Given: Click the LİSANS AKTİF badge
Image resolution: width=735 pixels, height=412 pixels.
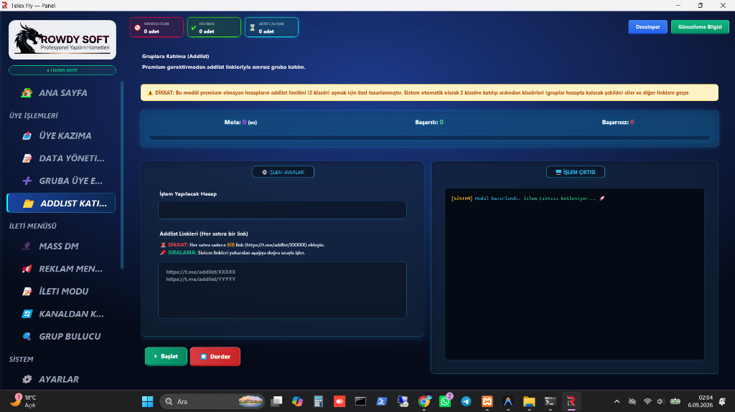Looking at the screenshot, I should (x=62, y=70).
